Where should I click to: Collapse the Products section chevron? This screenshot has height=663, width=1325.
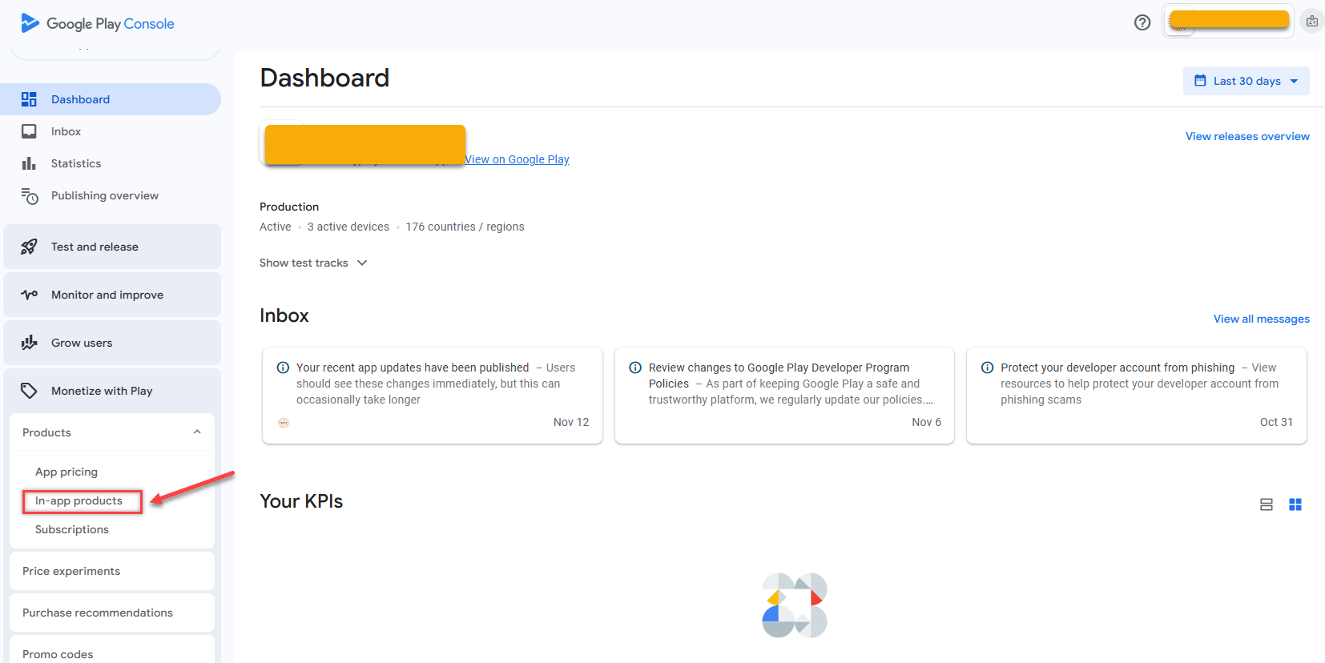point(197,432)
